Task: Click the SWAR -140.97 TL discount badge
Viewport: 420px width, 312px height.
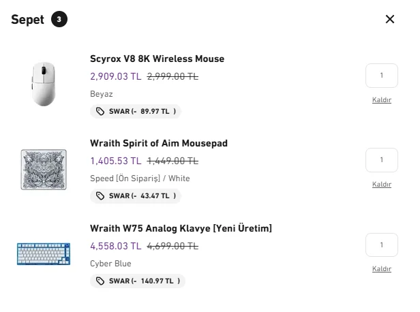Action: (137, 281)
